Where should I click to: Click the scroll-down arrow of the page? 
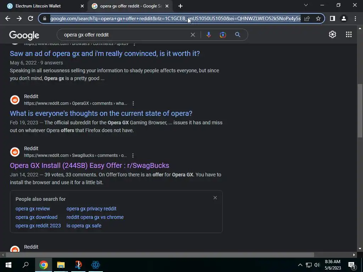click(x=360, y=249)
